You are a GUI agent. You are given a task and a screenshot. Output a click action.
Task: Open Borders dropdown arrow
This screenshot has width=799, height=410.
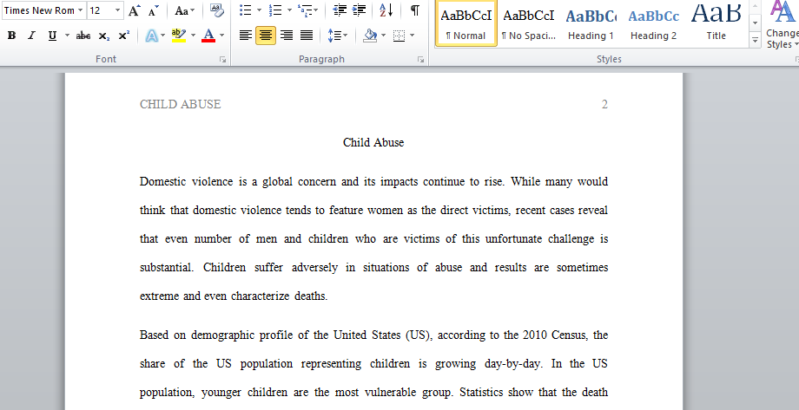click(412, 36)
